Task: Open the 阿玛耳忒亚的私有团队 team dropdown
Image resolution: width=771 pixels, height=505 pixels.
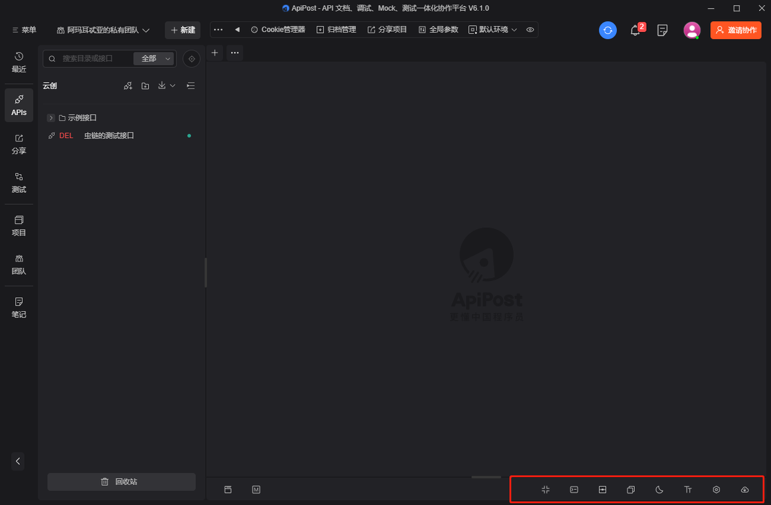Action: (x=103, y=30)
